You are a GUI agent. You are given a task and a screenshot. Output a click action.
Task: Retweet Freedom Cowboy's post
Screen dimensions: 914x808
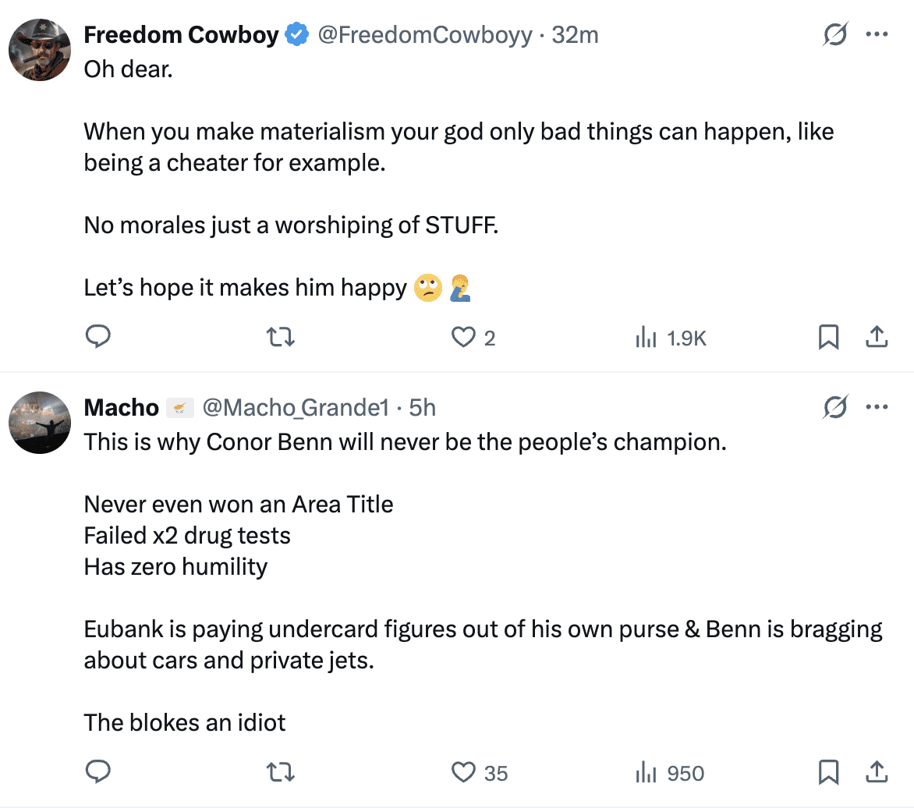coord(280,337)
